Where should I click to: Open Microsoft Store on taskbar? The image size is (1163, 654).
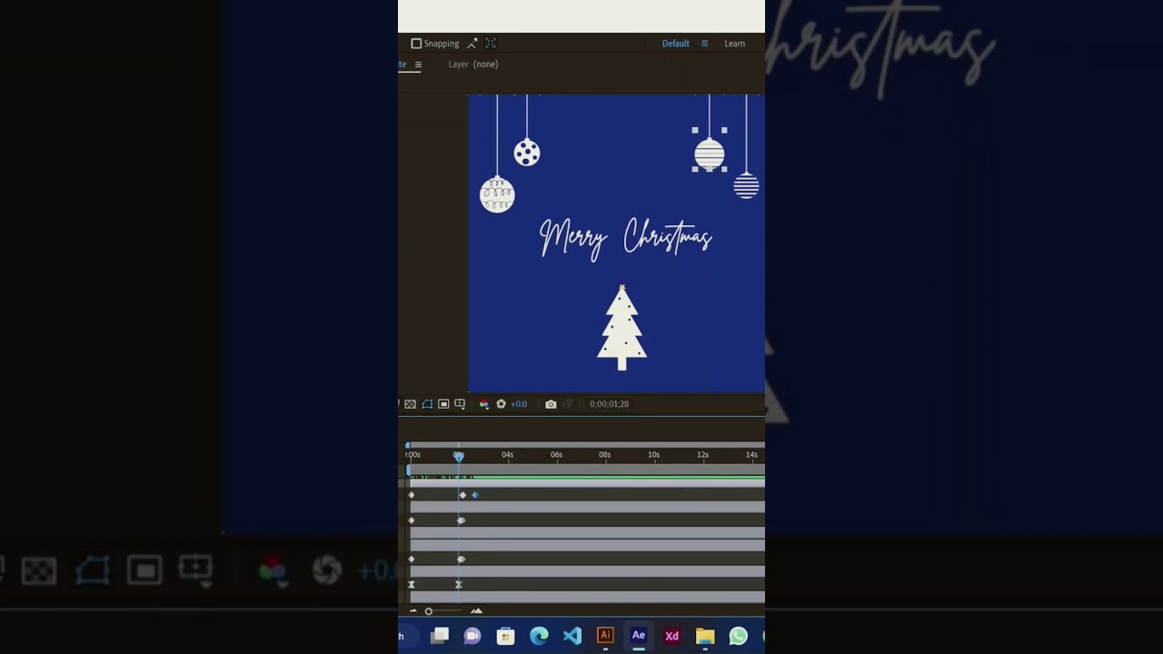(x=506, y=636)
